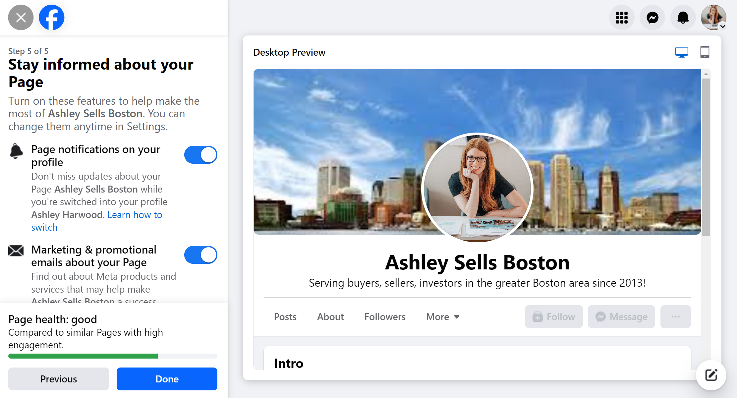Image resolution: width=737 pixels, height=398 pixels.
Task: Switch to mobile preview icon
Action: 705,52
